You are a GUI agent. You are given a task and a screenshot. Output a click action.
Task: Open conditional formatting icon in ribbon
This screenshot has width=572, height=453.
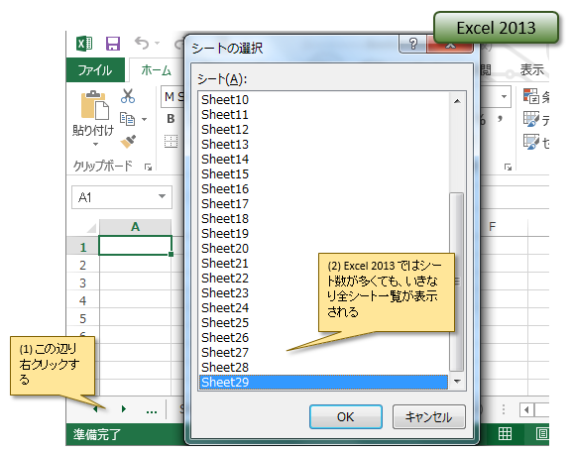click(531, 96)
